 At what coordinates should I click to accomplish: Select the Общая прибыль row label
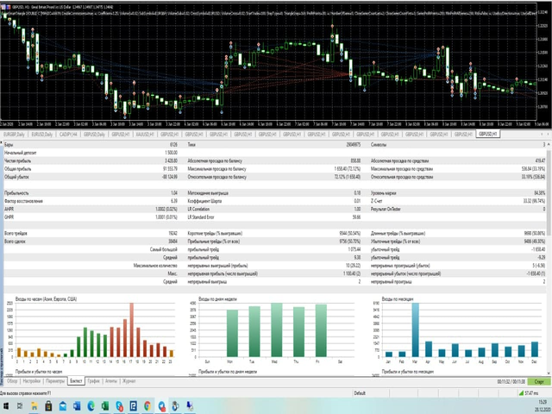click(17, 169)
